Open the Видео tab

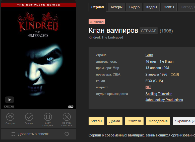tap(134, 7)
